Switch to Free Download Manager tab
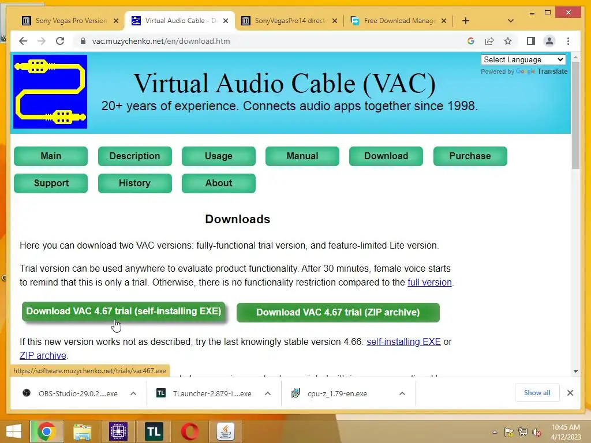591x443 pixels. (x=399, y=21)
